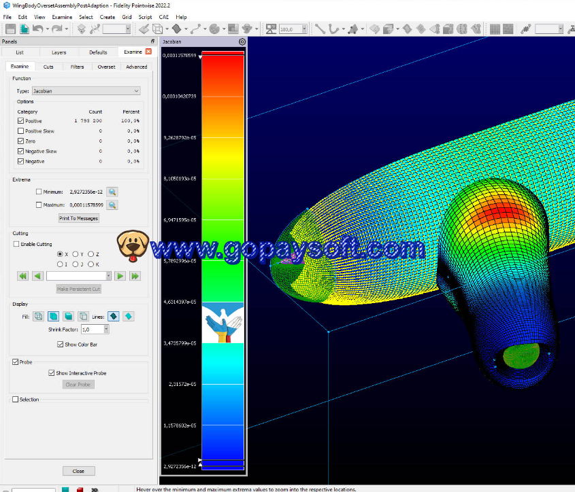Click the ghost-shaped toolbar icon
The width and height of the screenshot is (575, 492).
[248, 29]
